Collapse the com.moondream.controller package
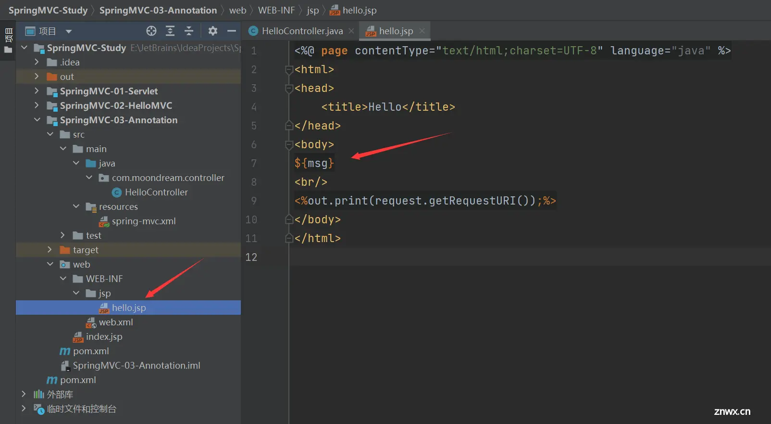Viewport: 771px width, 424px height. (89, 178)
